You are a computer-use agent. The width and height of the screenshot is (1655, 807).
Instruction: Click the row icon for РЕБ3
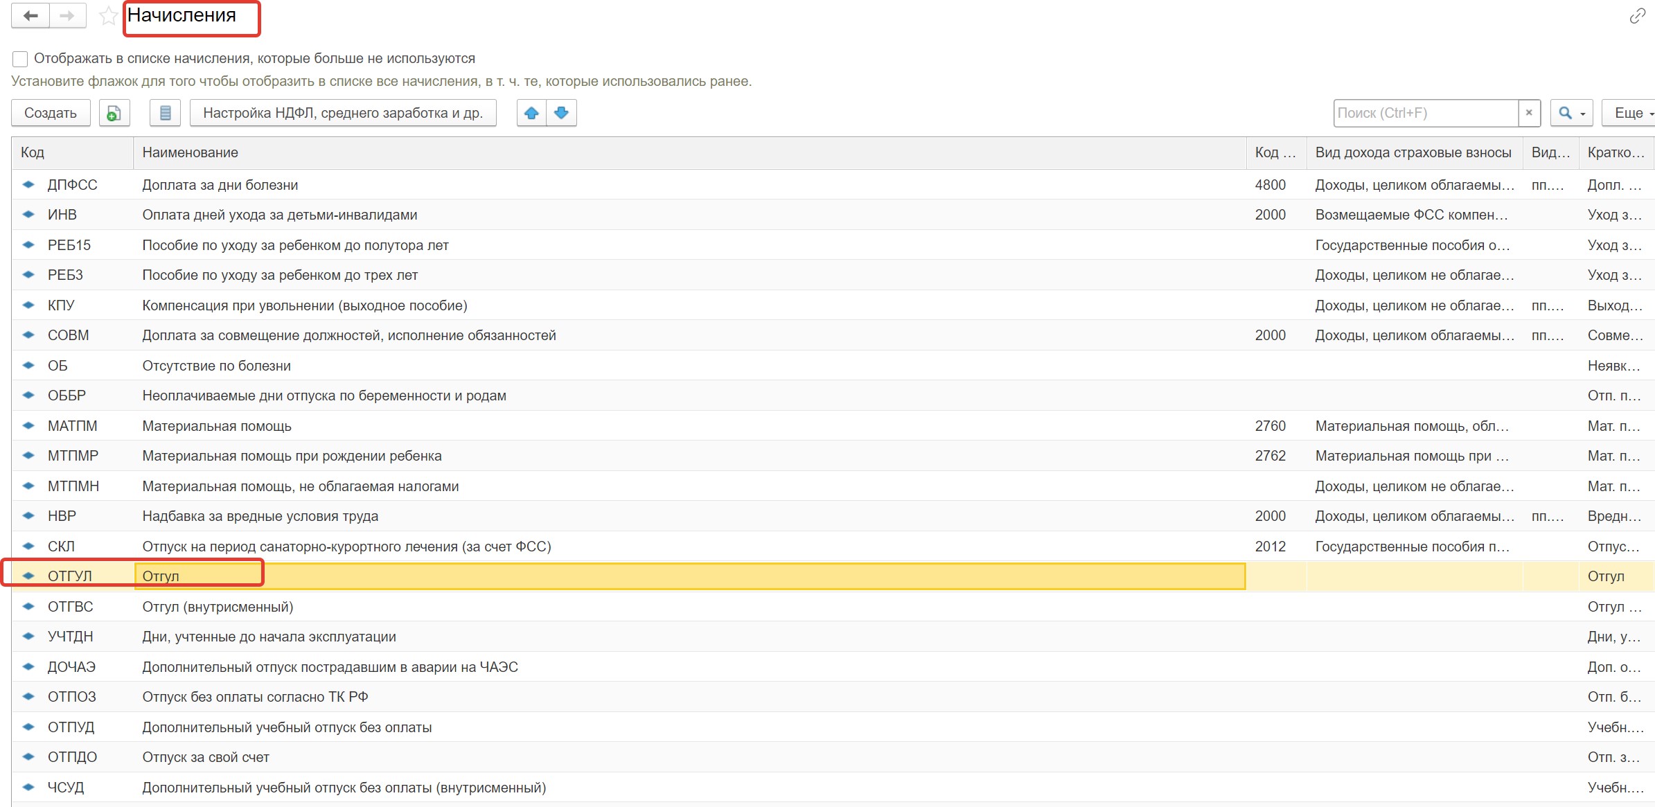28,275
